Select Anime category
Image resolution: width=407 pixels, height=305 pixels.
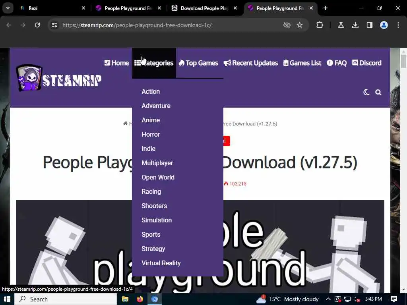click(151, 120)
